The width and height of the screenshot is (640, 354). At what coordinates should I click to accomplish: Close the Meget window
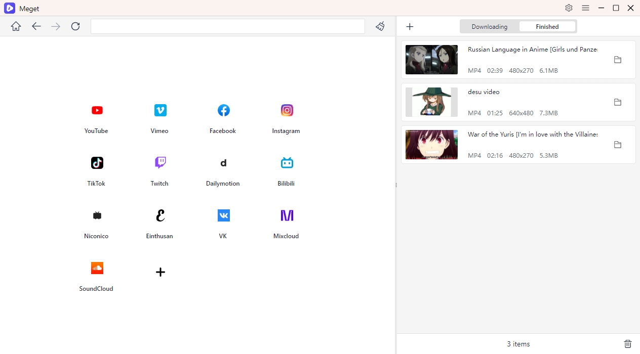[x=630, y=8]
